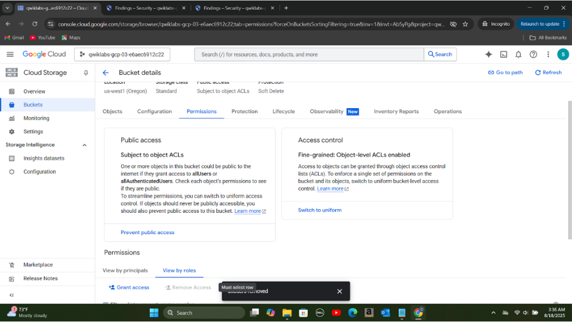Click the Grant access button
Image resolution: width=572 pixels, height=322 pixels.
pos(129,287)
